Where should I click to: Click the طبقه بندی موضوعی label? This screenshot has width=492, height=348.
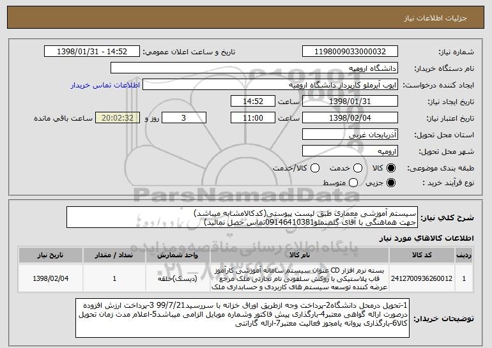[440, 169]
